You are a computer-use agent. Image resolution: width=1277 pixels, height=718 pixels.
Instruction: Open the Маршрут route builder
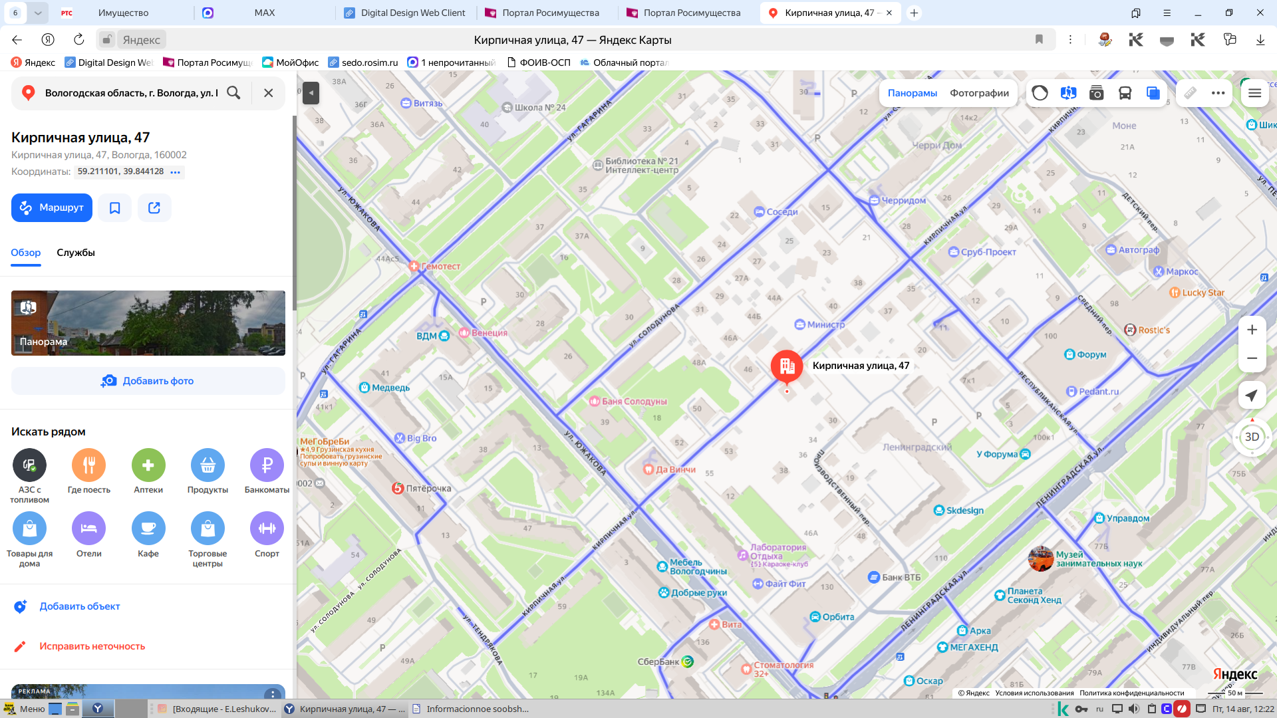click(x=52, y=208)
